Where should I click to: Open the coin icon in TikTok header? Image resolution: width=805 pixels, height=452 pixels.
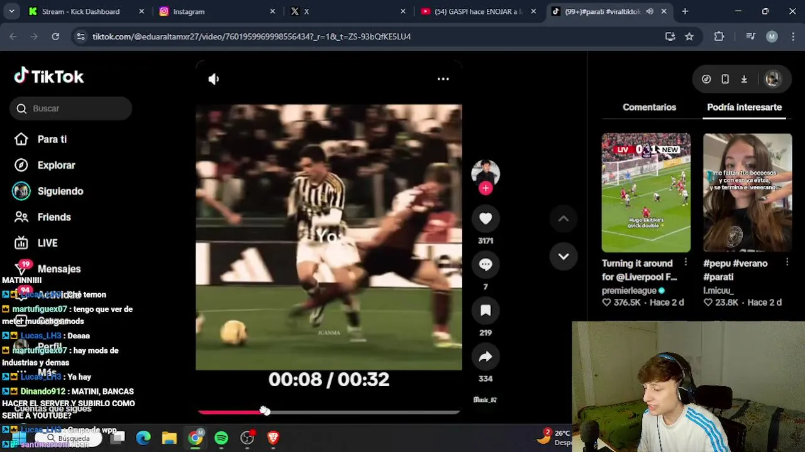pyautogui.click(x=706, y=79)
